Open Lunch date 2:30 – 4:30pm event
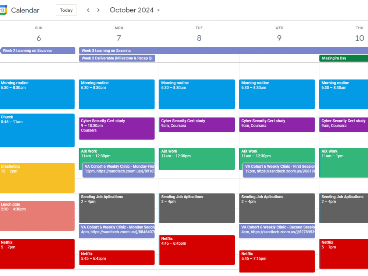Viewport: 368px width, 276px height. [37, 216]
